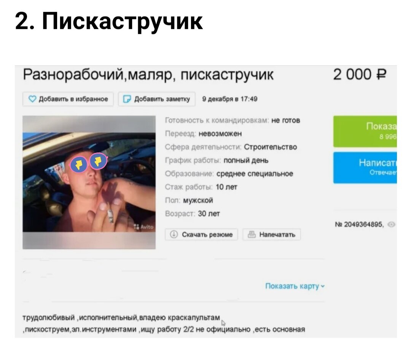The width and height of the screenshot is (411, 345).
Task: Click the posting date 9 декабря в 17:49
Action: click(x=230, y=99)
